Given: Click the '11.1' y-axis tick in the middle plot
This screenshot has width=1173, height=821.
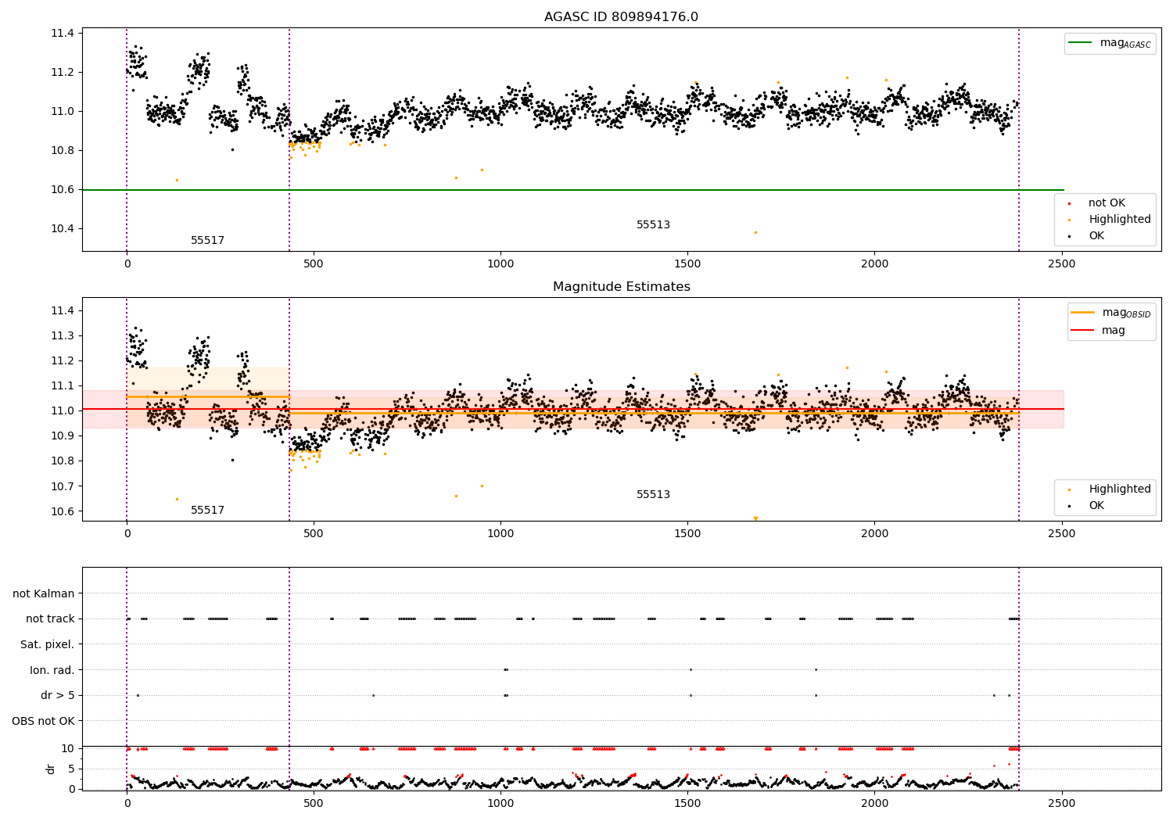Looking at the screenshot, I should [63, 386].
